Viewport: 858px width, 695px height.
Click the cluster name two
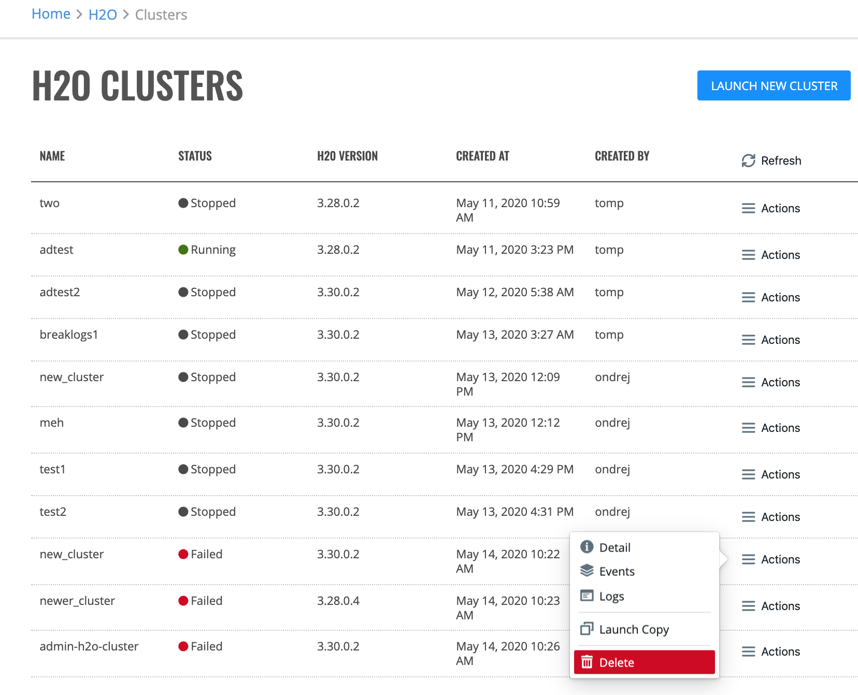click(50, 203)
